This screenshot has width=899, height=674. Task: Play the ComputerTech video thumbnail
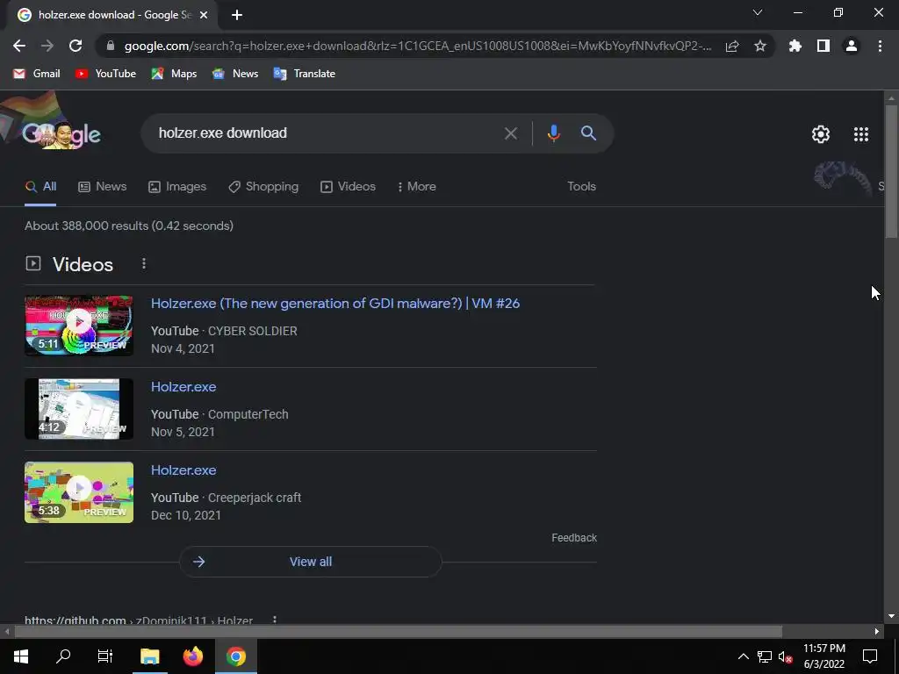pyautogui.click(x=79, y=409)
